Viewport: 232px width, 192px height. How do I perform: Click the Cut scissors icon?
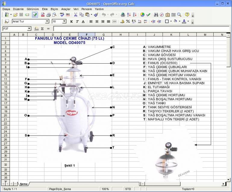pos(76,15)
